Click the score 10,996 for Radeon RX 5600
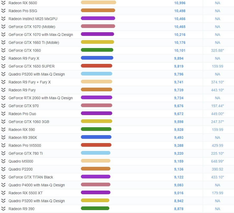Screen dimensions: 234x213 pyautogui.click(x=180, y=3)
